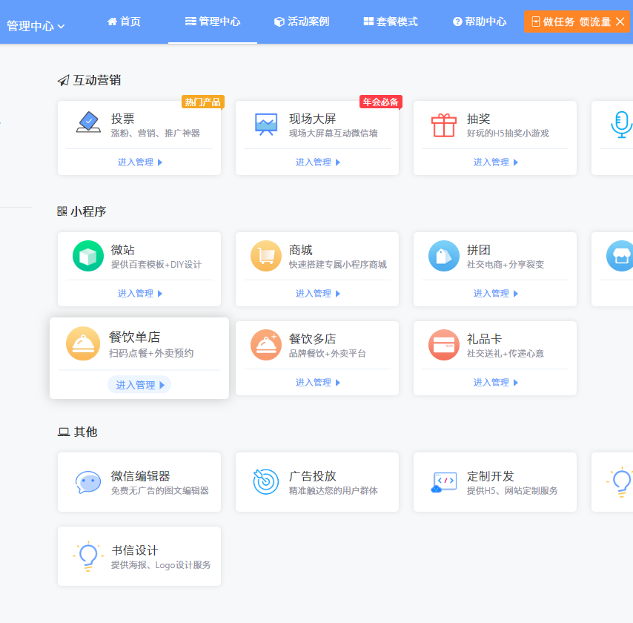Open the 书信设计 service card
Image resolution: width=633 pixels, height=623 pixels.
[139, 556]
